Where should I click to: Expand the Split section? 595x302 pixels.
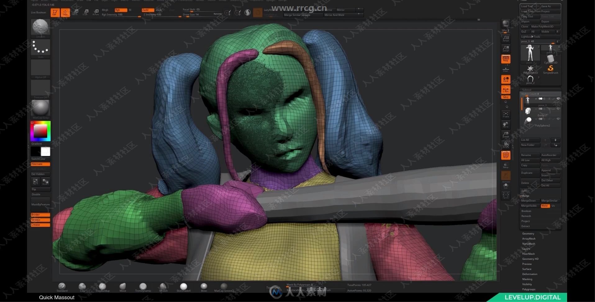coord(524,191)
